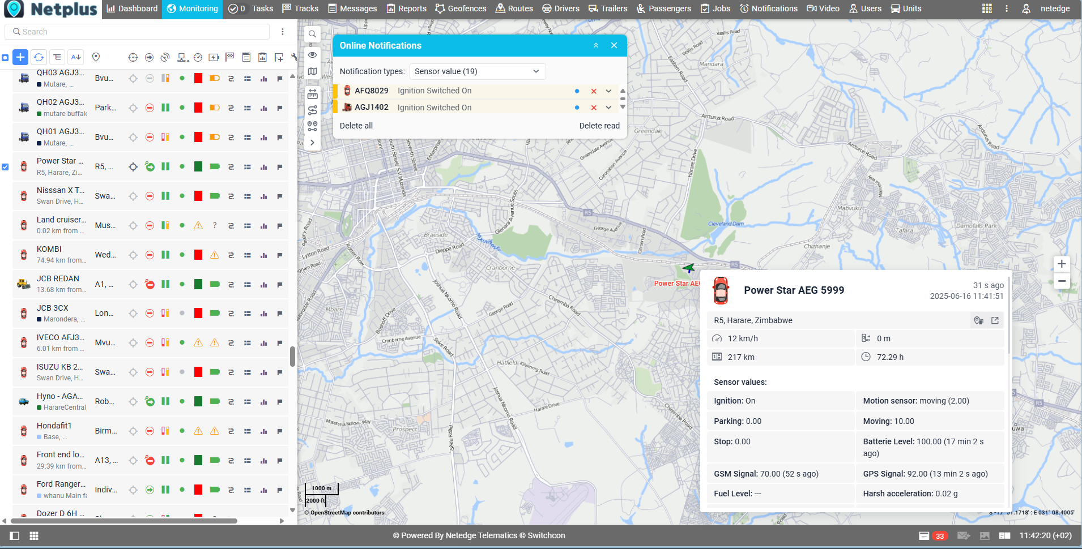Click the battery charge column header icon

(x=214, y=57)
